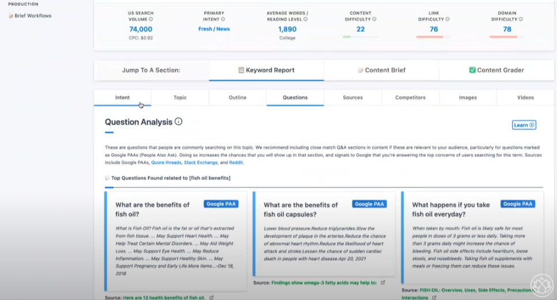The width and height of the screenshot is (557, 300).
Task: Open the external link icon after omega-3 source
Action: pyautogui.click(x=383, y=283)
